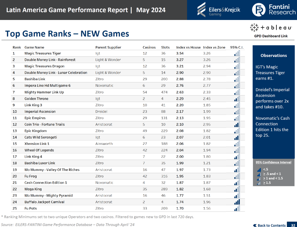The width and height of the screenshot is (297, 227).
Task: Click confidence bar icon for Mega King
Action: click(x=237, y=189)
